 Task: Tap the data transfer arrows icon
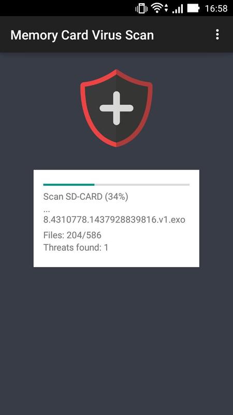point(166,8)
